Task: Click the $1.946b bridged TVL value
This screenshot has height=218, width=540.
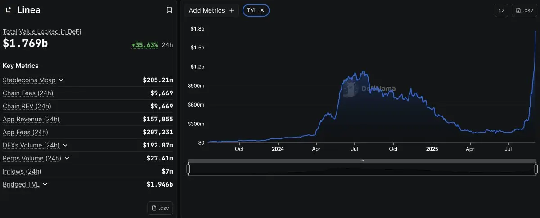Action: [160, 184]
